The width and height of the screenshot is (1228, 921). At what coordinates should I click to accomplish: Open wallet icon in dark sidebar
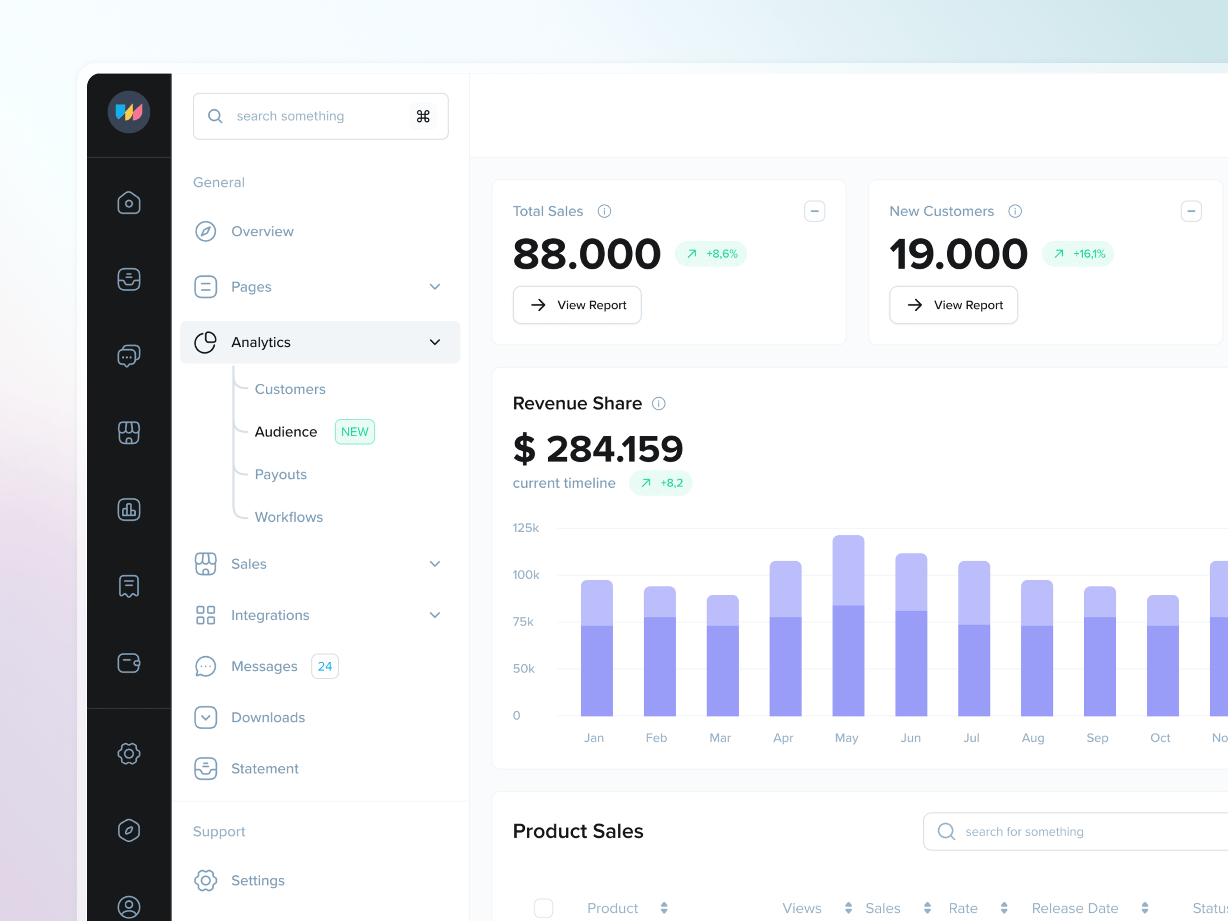tap(129, 663)
